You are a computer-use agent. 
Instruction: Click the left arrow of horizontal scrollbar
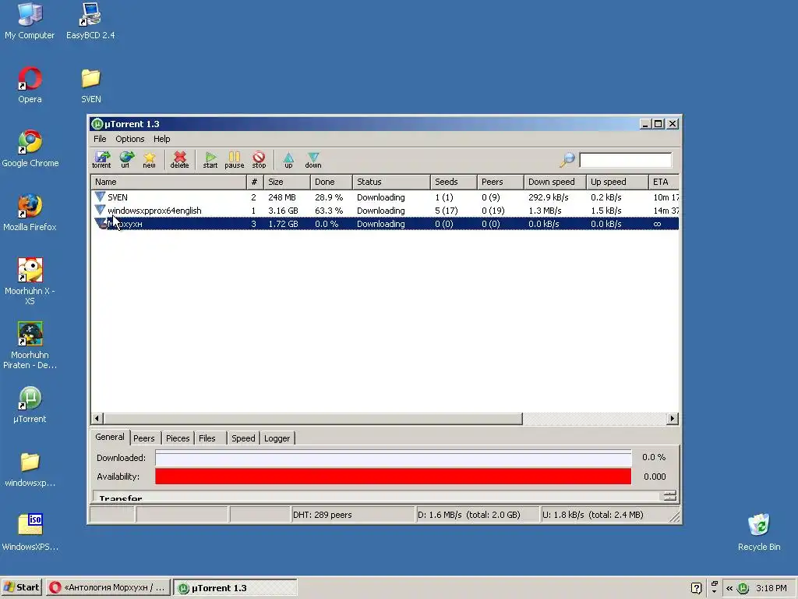[x=97, y=418]
